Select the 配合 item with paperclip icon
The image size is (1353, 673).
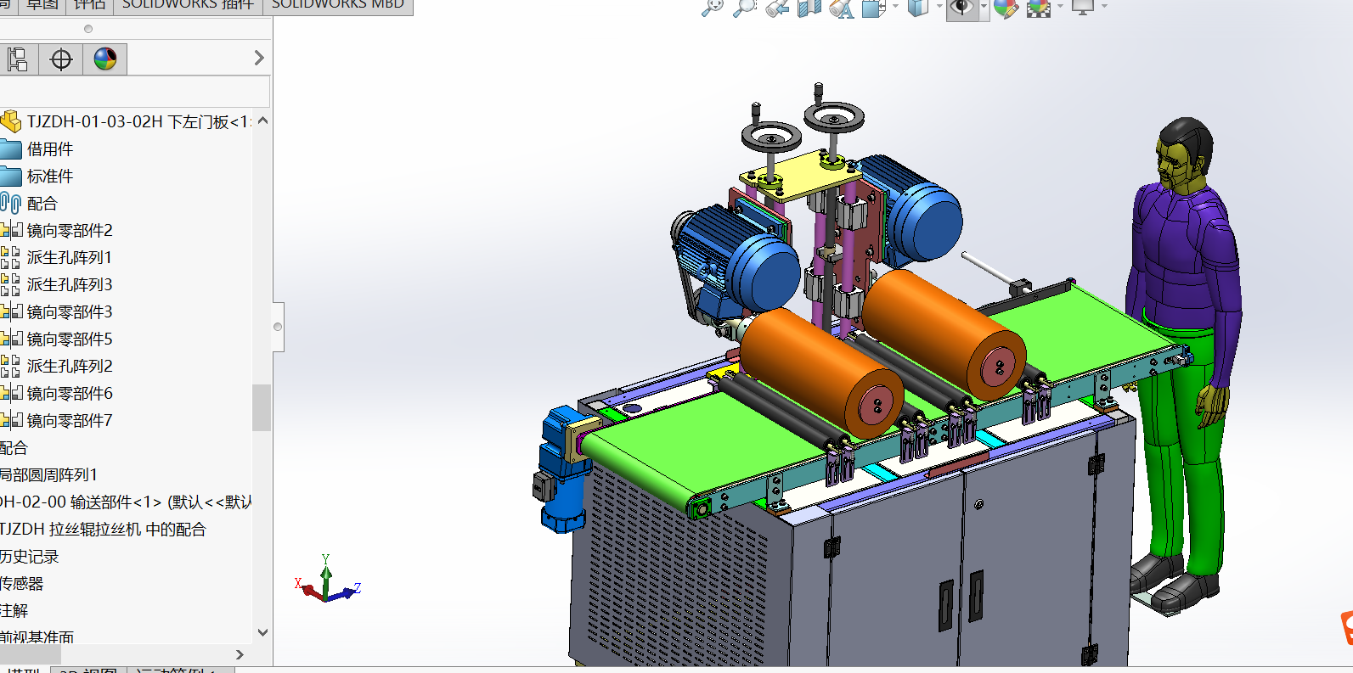click(42, 204)
